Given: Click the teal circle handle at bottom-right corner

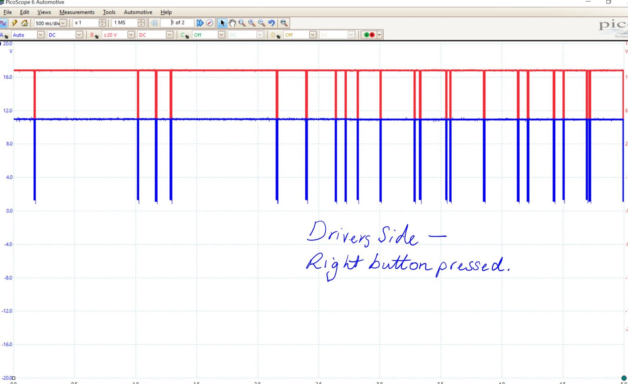Looking at the screenshot, I should click(624, 378).
